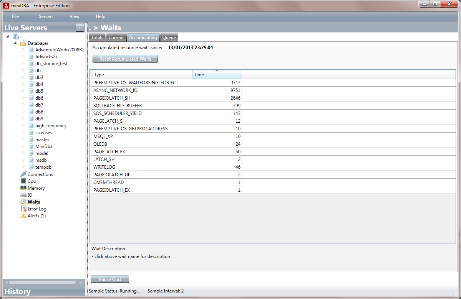Select the PAGEIOLATCH_SH wait type
The width and height of the screenshot is (461, 299).
[x=112, y=98]
